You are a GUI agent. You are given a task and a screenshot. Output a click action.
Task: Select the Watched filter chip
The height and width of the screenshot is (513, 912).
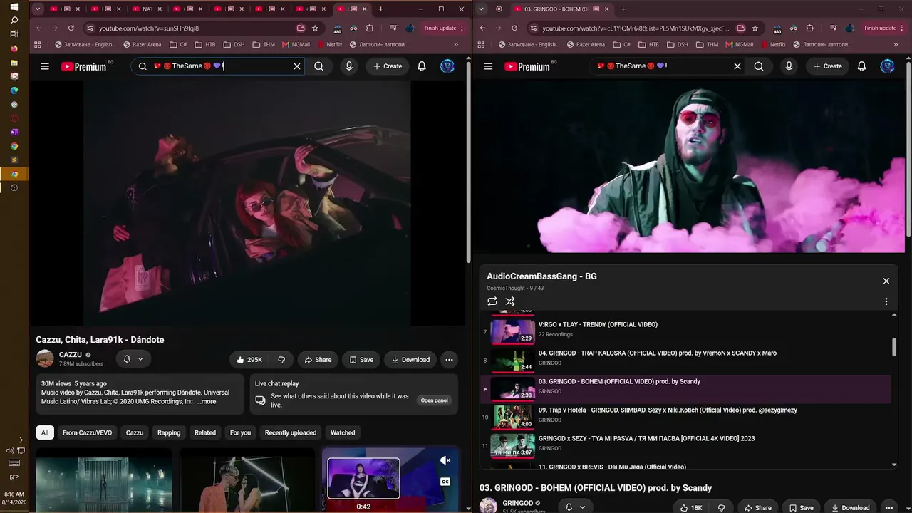pos(343,432)
